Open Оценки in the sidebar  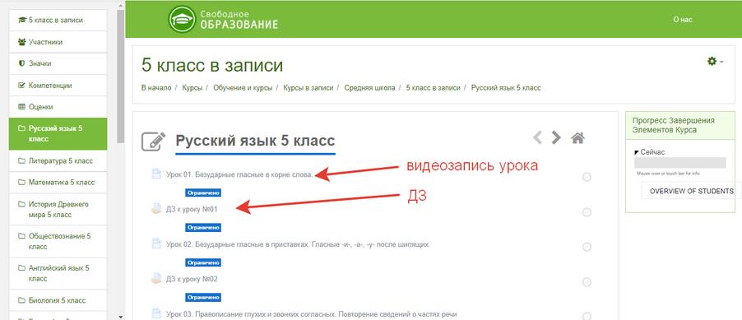[x=58, y=107]
